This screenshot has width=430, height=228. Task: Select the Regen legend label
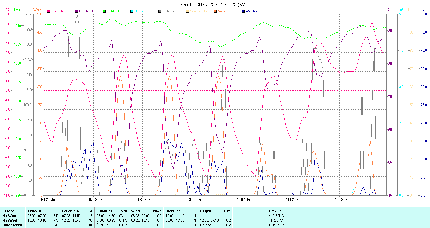[x=139, y=11]
